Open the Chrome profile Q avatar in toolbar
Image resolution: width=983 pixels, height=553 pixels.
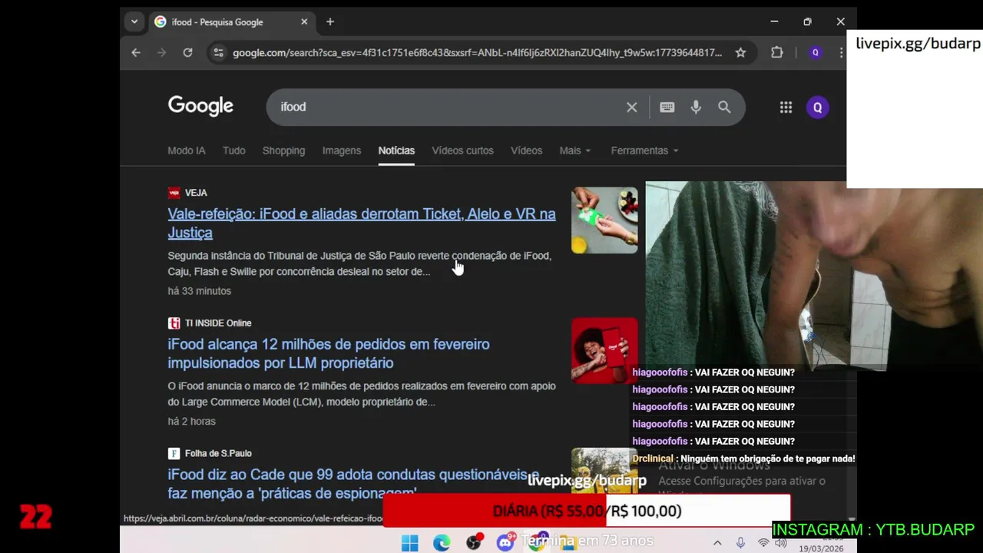pos(816,52)
